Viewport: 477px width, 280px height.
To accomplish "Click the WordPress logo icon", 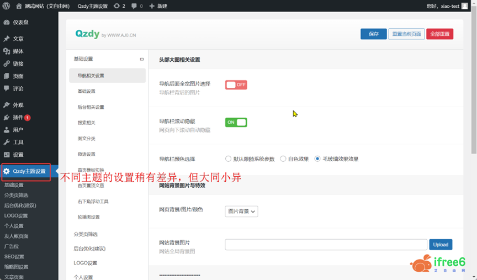I will click(x=6, y=6).
